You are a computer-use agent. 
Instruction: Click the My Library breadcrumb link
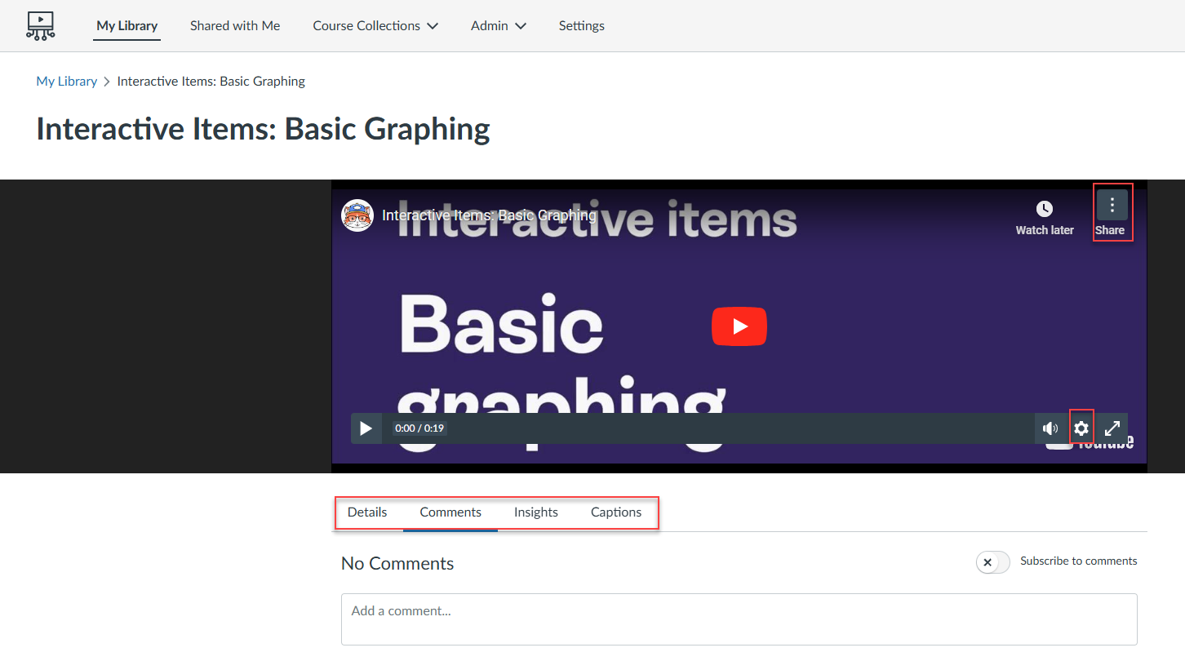[x=67, y=82]
